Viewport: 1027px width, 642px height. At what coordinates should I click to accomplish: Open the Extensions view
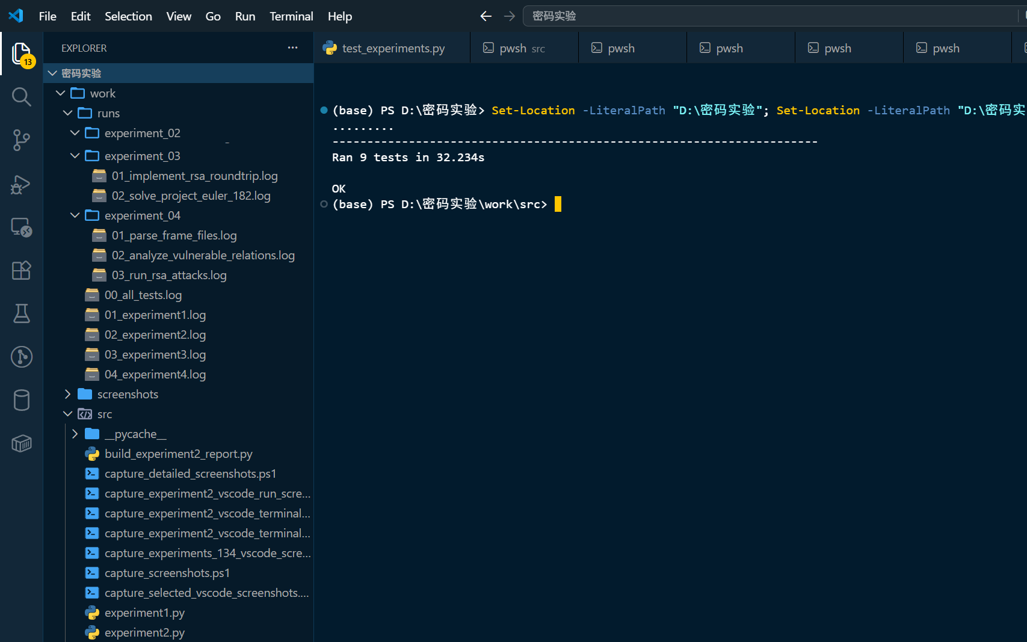point(22,270)
